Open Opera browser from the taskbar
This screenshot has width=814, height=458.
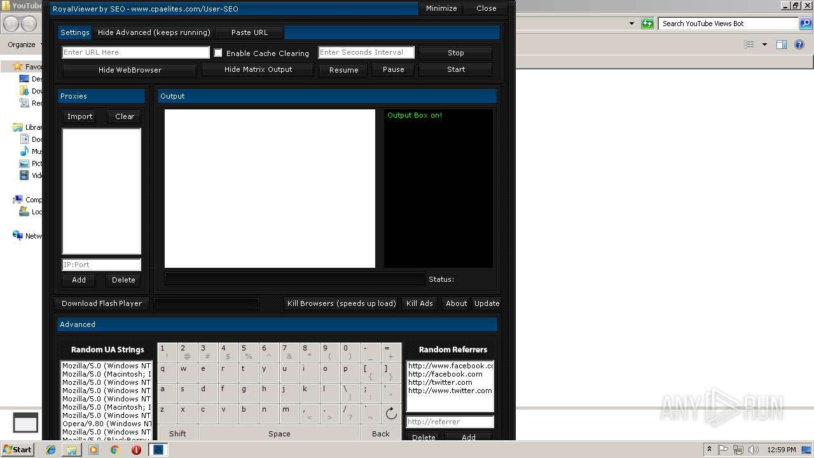point(136,450)
